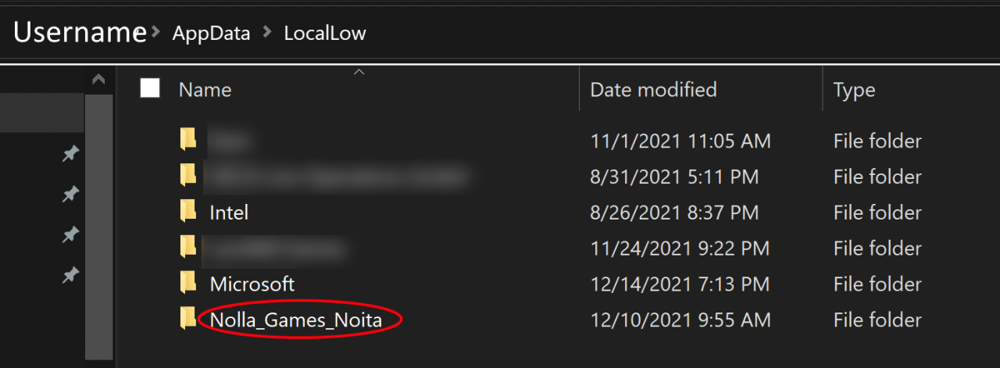Click the bottom pin icon in sidebar
The height and width of the screenshot is (368, 1000).
click(x=70, y=274)
